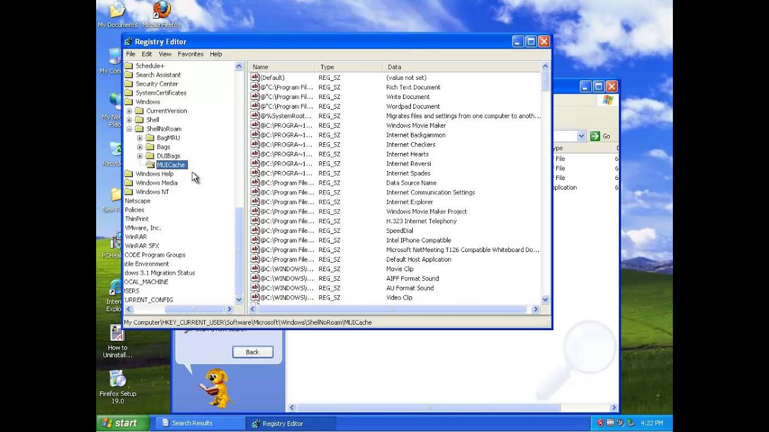
Task: Select the string icon for Rich Text Document
Action: (255, 87)
